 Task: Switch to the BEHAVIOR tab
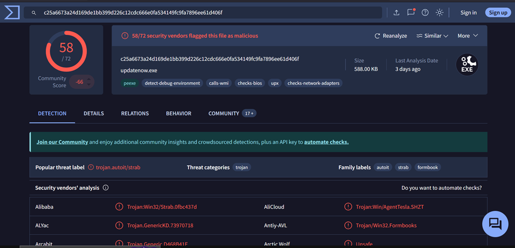click(x=179, y=113)
